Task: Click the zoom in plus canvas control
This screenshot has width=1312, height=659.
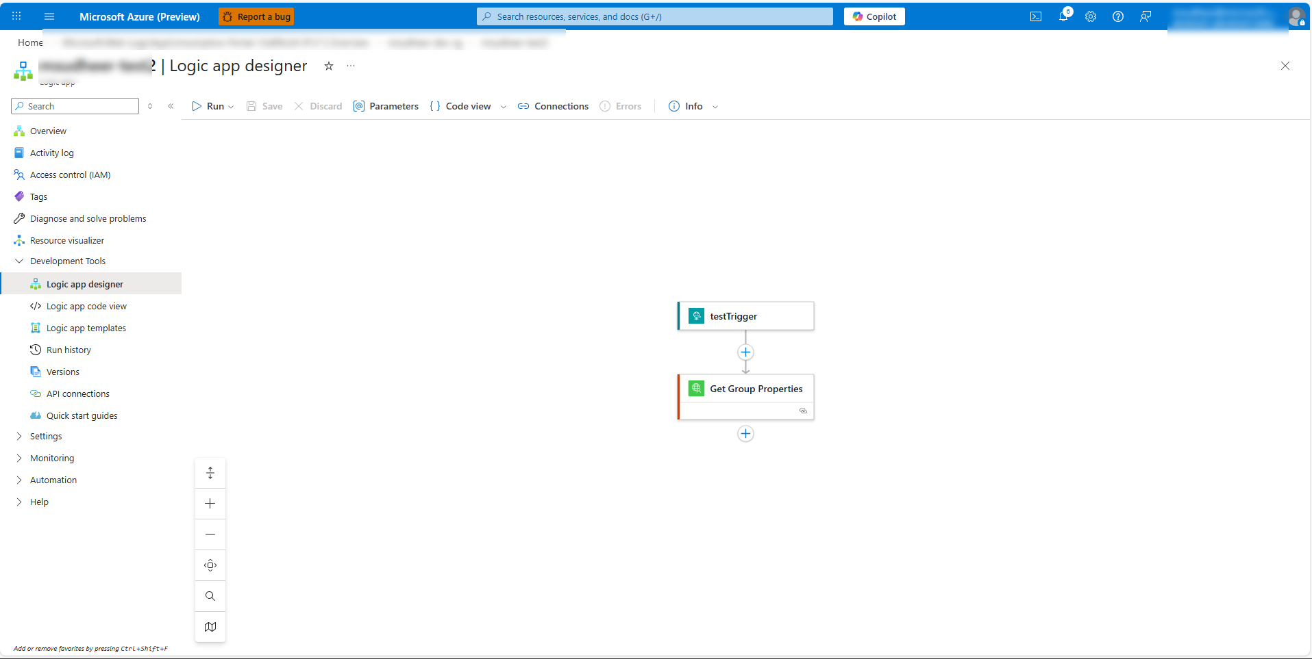Action: tap(210, 504)
